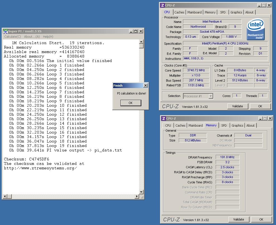Viewport: 276px width, 225px height.
Task: Click the Multiplier value x 13.0
Action: coord(196,75)
